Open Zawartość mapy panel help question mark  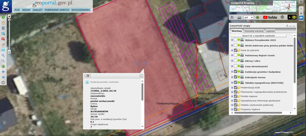tap(287, 26)
